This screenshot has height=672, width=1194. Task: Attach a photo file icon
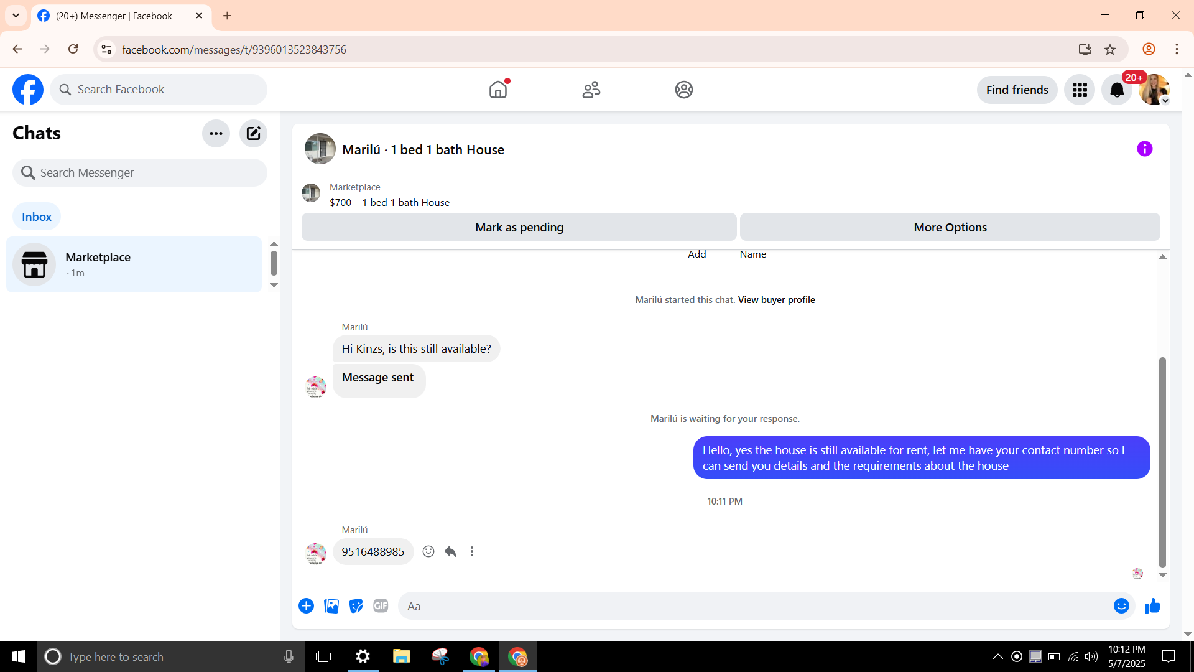click(x=331, y=606)
